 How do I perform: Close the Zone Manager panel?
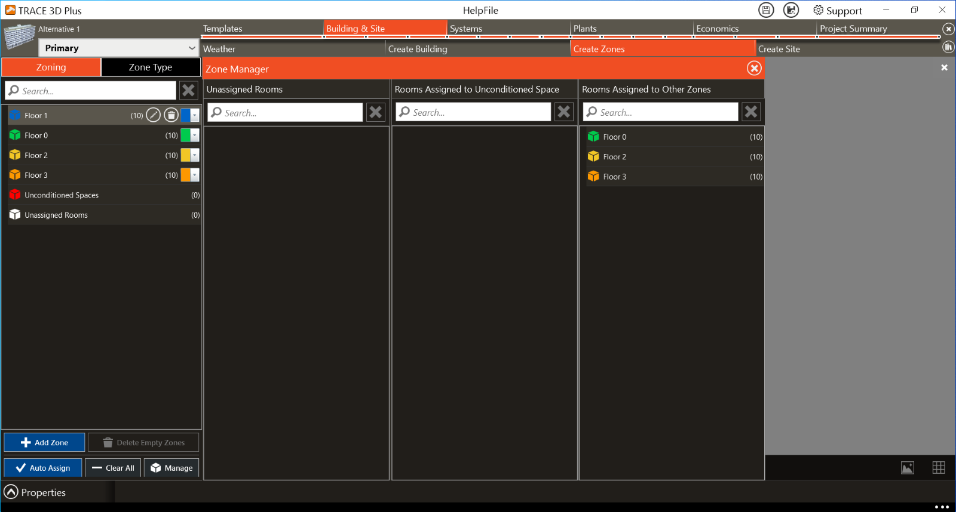[754, 69]
